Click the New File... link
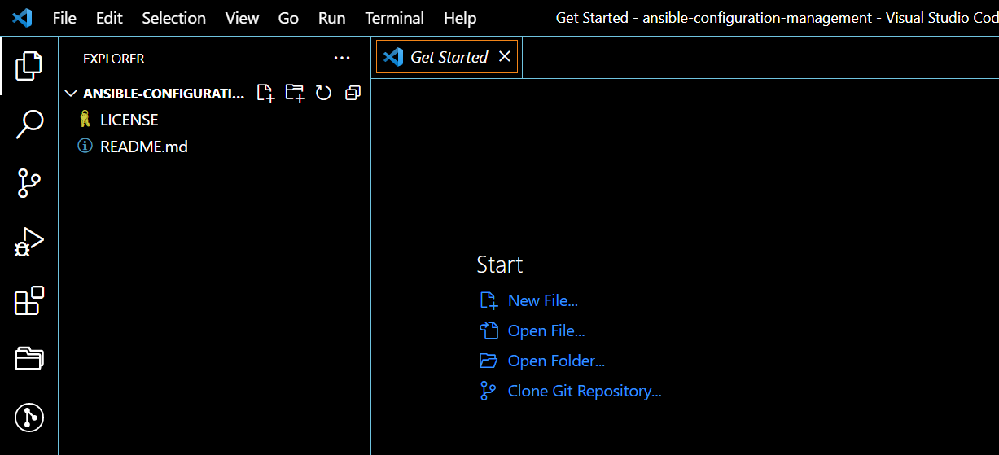 543,300
